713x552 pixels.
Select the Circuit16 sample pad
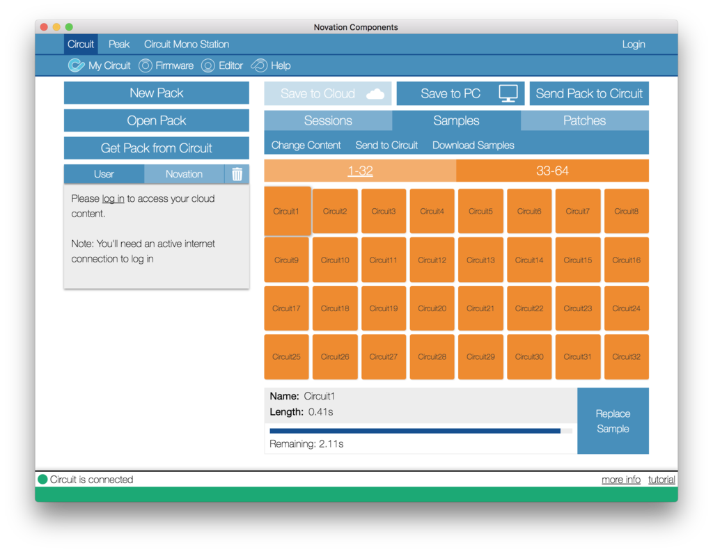[x=627, y=260]
